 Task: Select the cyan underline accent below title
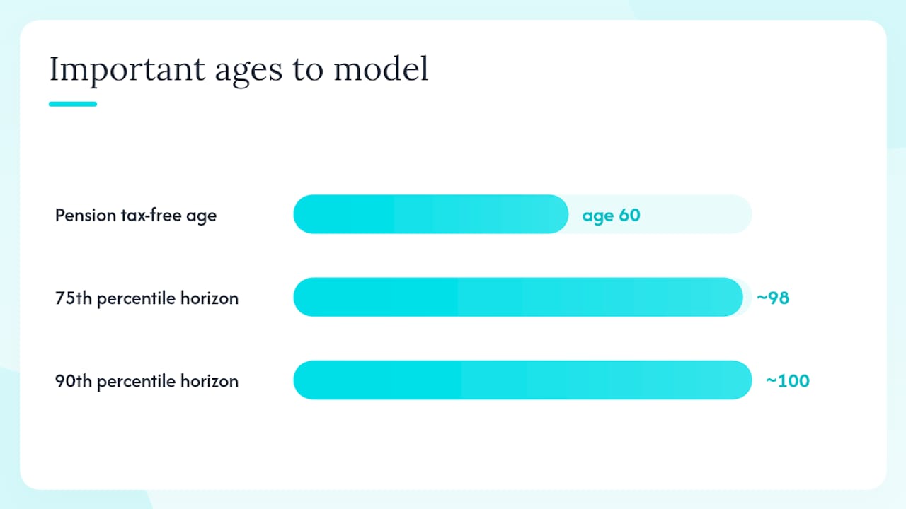(73, 104)
